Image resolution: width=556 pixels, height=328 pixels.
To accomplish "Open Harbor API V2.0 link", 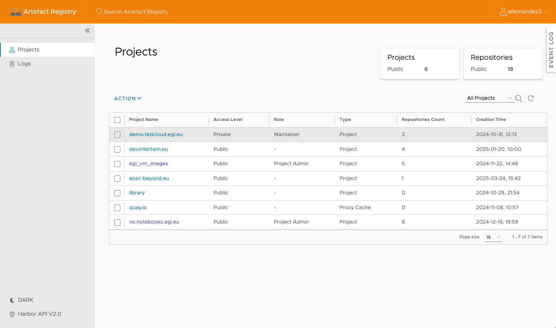I will click(35, 314).
